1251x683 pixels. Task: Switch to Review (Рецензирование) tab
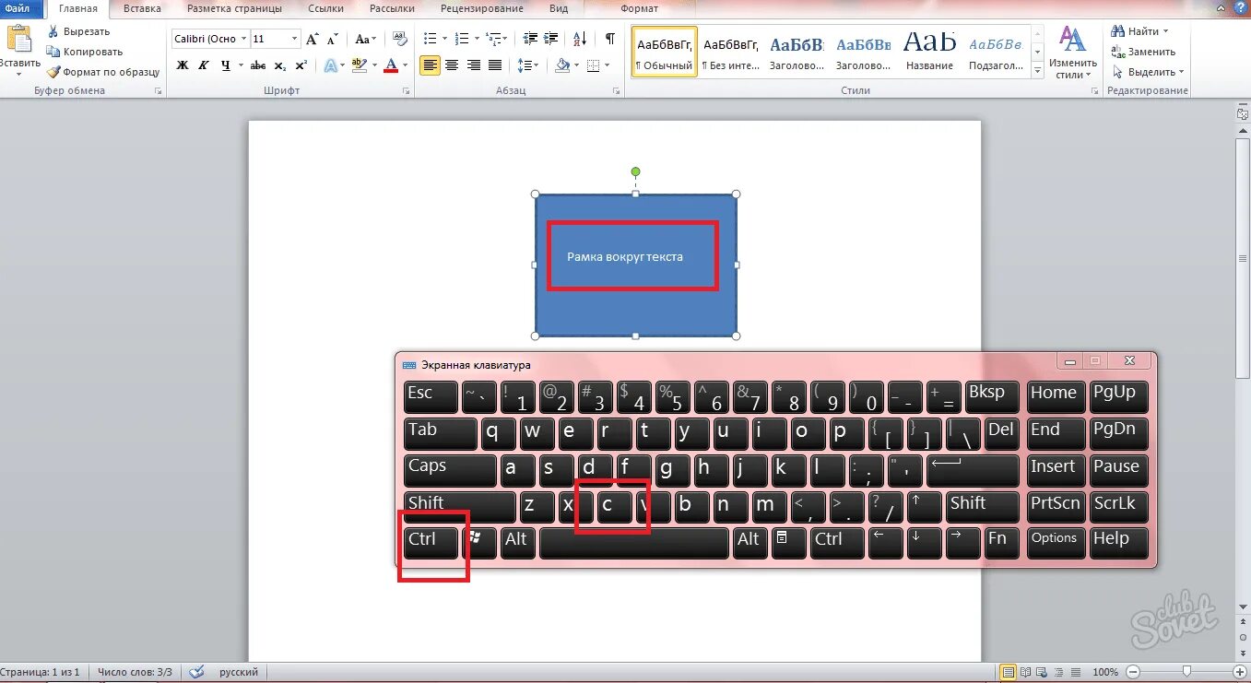[x=481, y=8]
